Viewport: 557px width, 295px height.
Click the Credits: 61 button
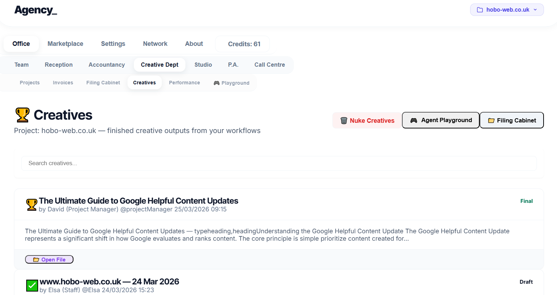(244, 44)
